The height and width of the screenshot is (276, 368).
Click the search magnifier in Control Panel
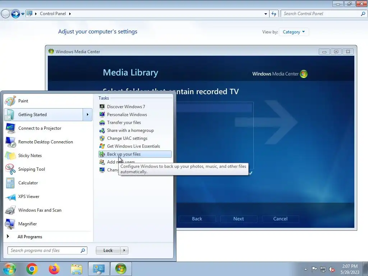363,14
